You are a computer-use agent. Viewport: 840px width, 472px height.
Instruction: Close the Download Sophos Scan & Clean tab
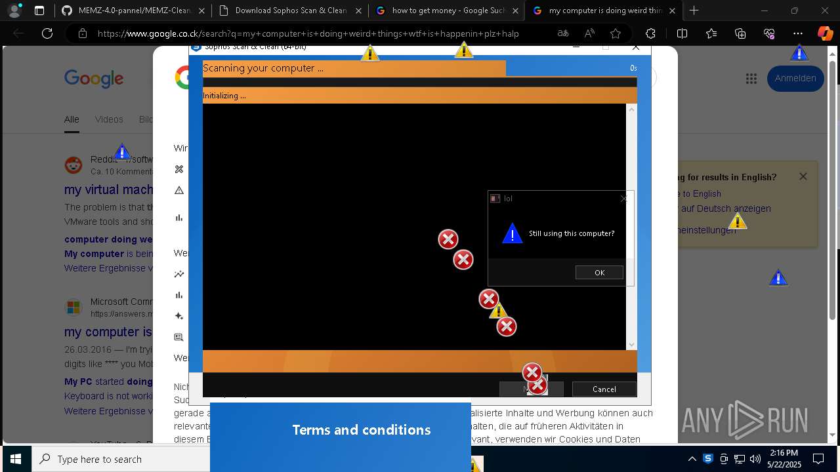(x=358, y=10)
